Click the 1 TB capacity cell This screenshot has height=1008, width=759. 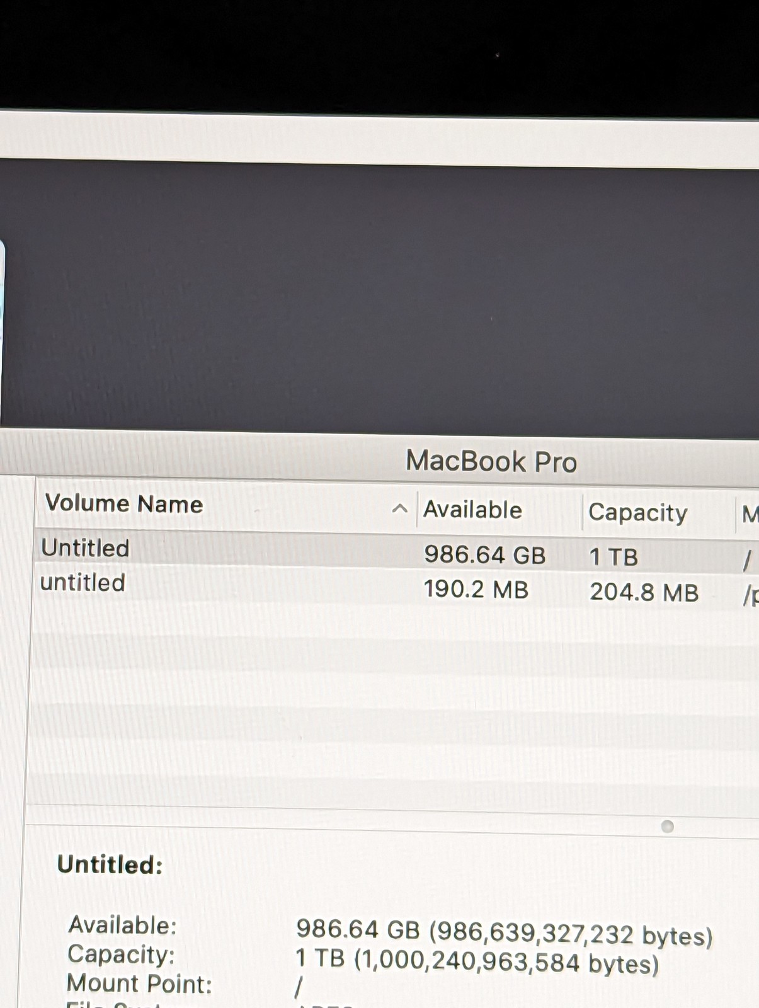click(x=613, y=557)
